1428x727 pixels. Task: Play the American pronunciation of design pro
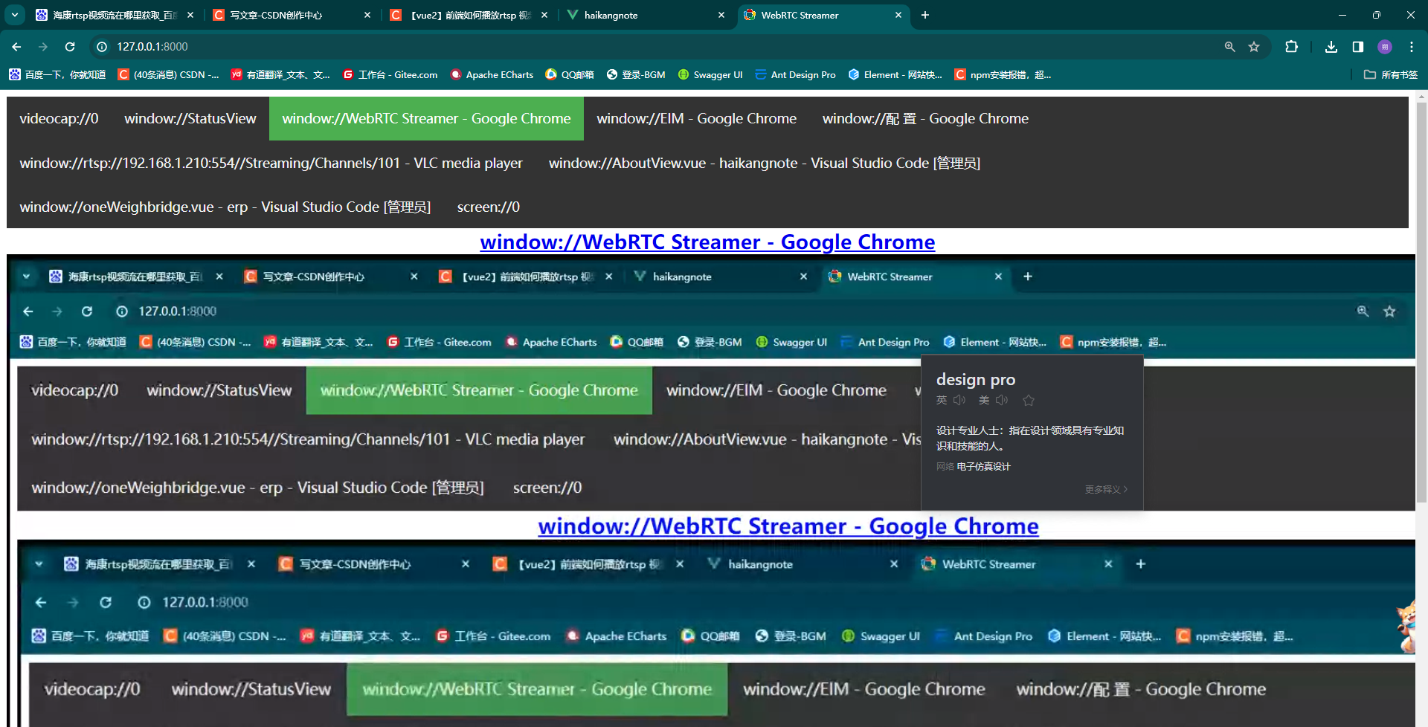(1002, 400)
